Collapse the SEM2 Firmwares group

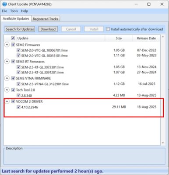7,45
